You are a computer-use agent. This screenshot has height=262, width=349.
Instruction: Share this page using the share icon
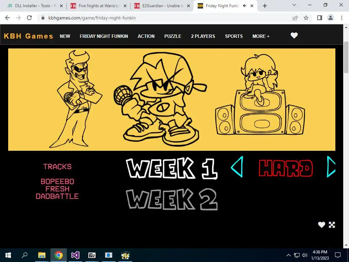(295, 18)
